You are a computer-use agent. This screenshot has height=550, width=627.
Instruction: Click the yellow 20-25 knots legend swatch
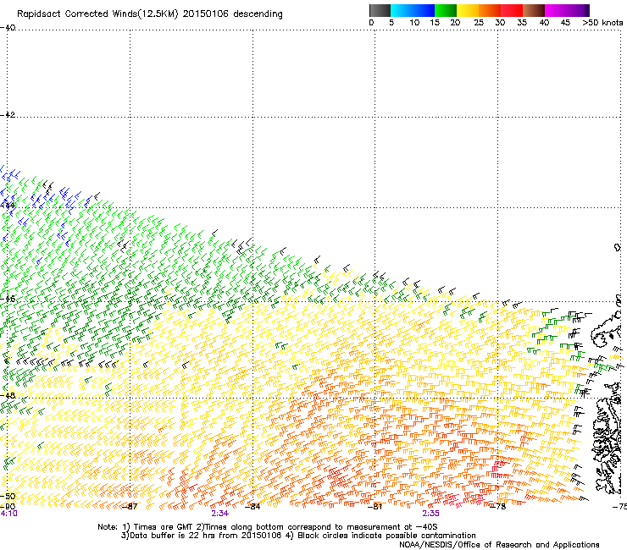coord(468,10)
